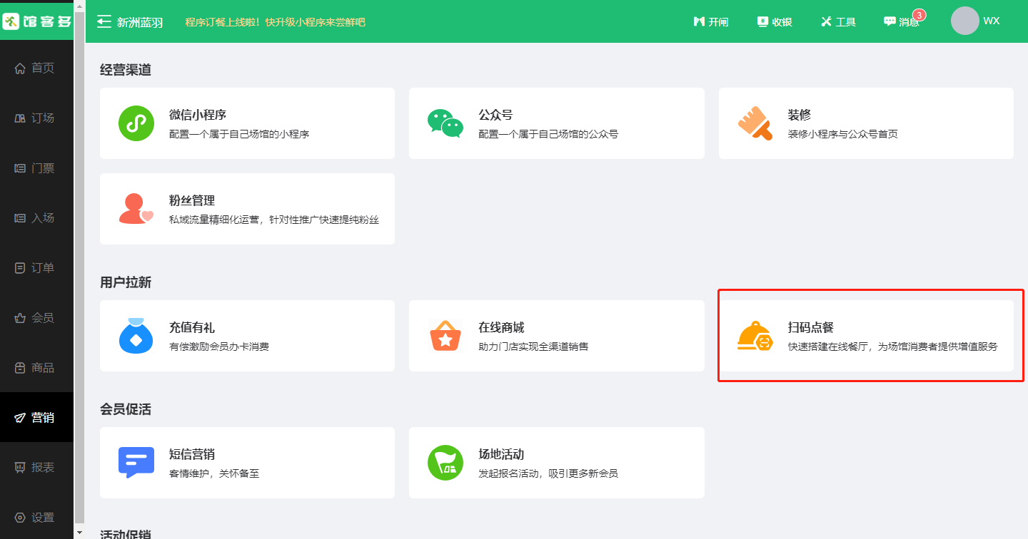Open 订场 in the left sidebar
1028x539 pixels.
coord(36,118)
